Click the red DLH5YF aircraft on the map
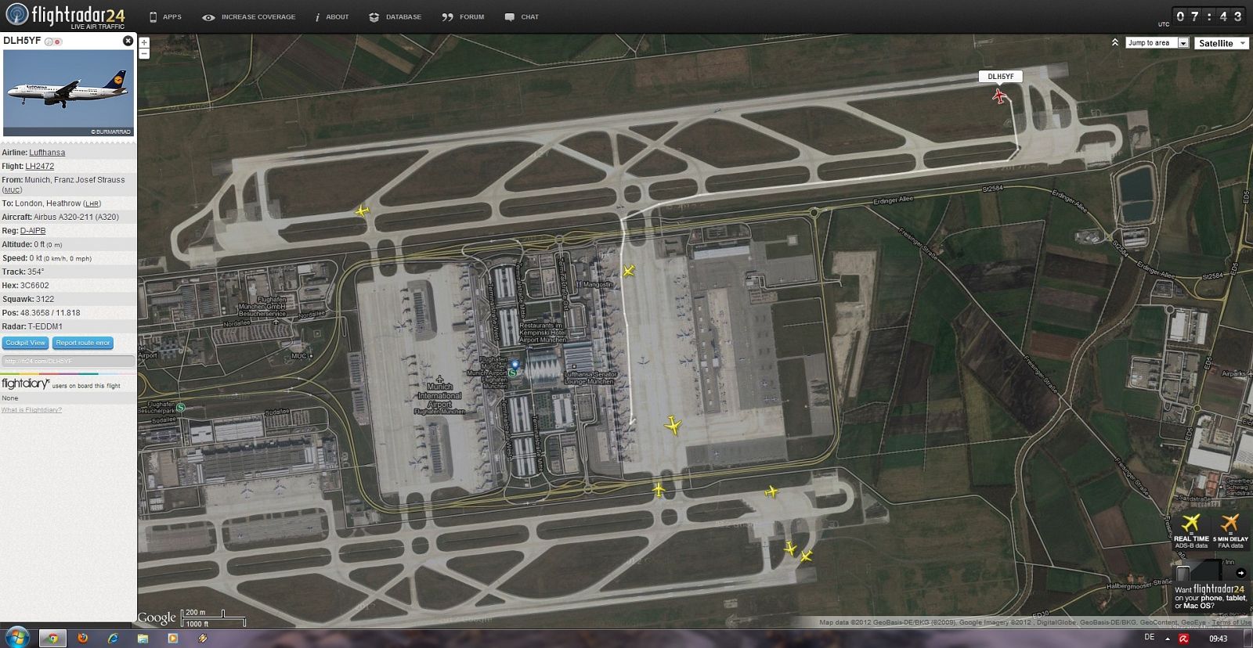 pyautogui.click(x=999, y=95)
